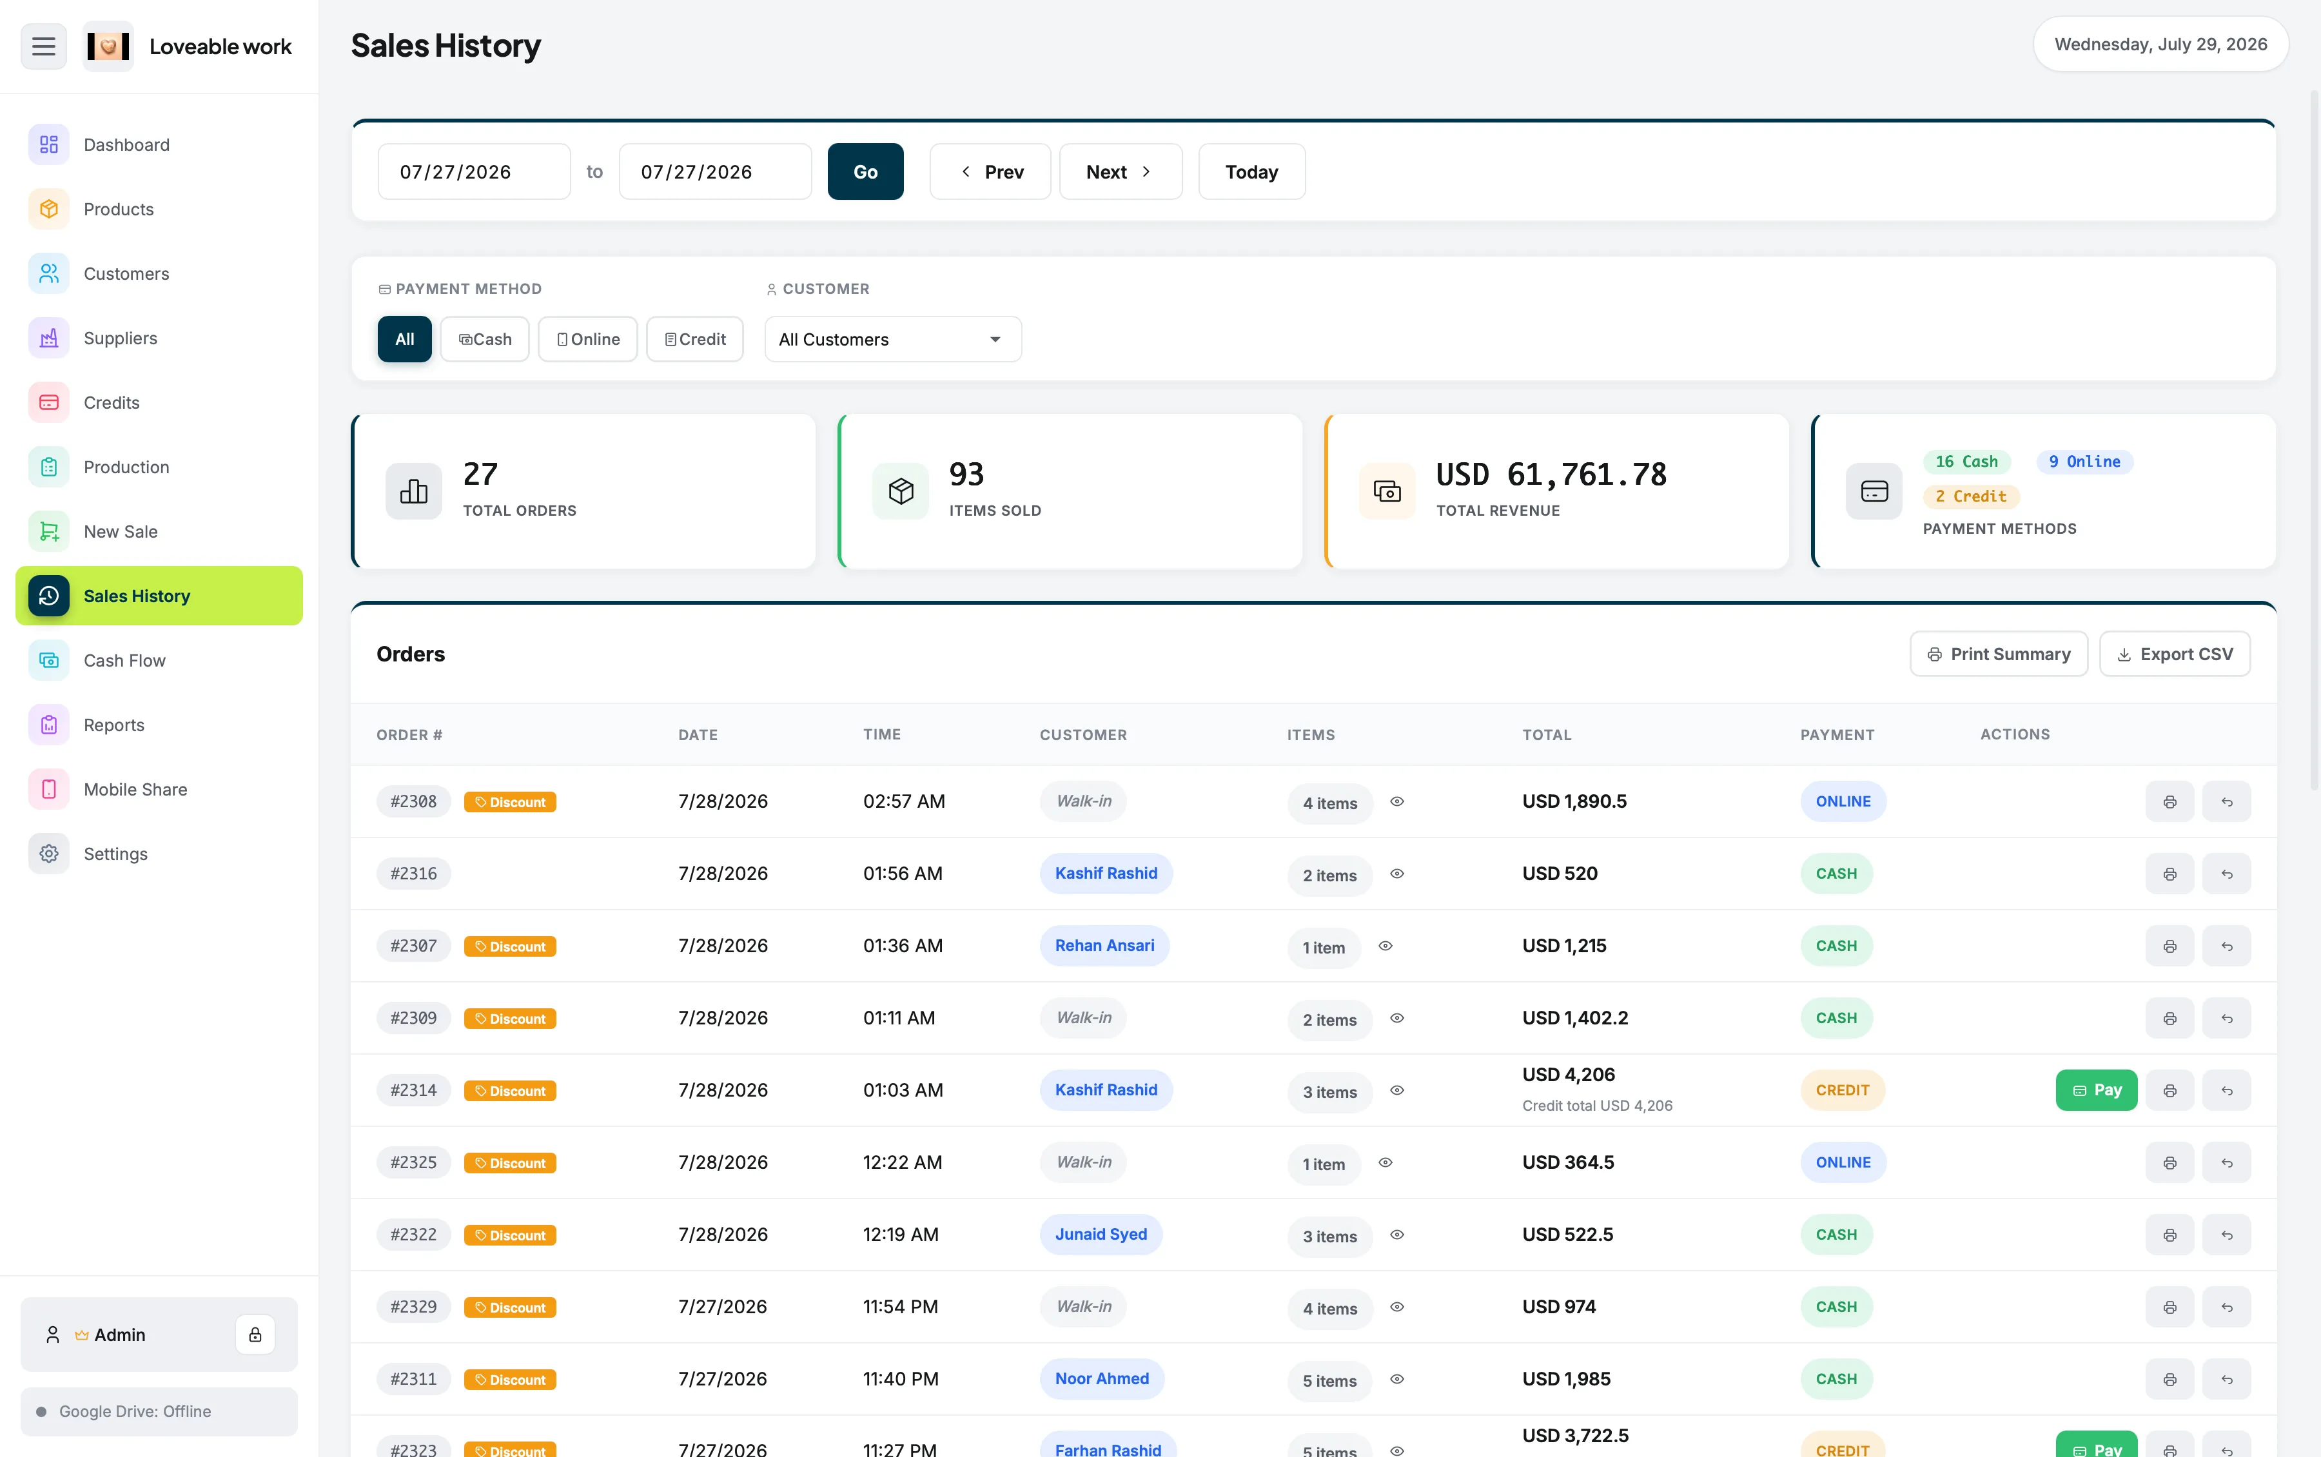Toggle the hamburger sidebar menu

point(43,46)
